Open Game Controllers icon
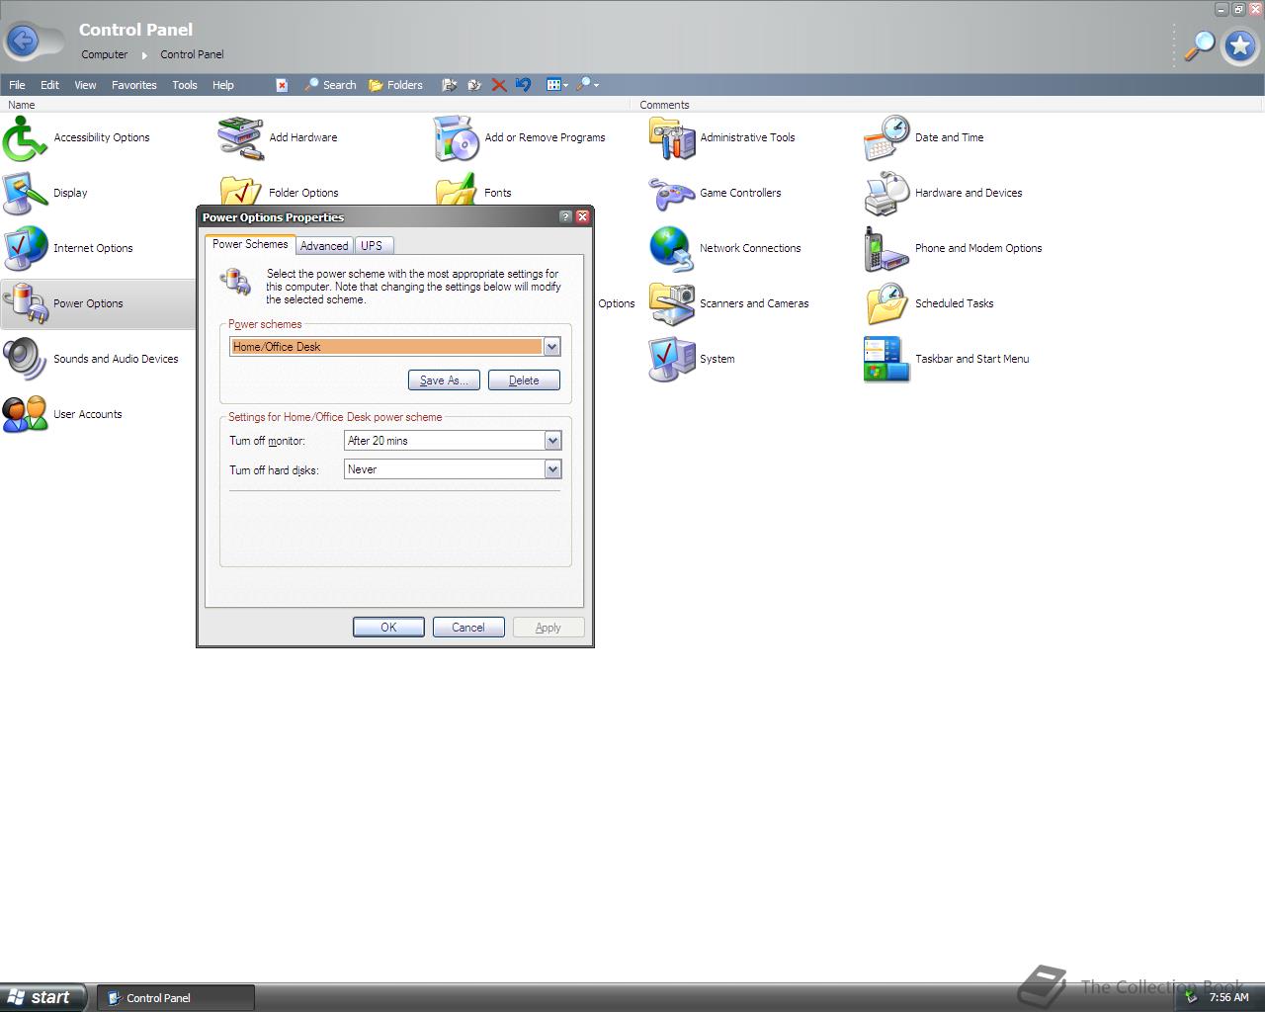The image size is (1265, 1012). point(671,193)
